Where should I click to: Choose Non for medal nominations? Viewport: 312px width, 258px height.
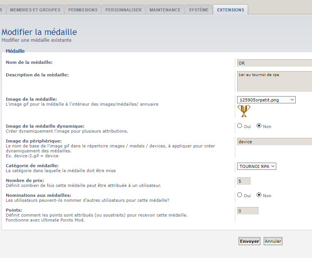(x=259, y=195)
